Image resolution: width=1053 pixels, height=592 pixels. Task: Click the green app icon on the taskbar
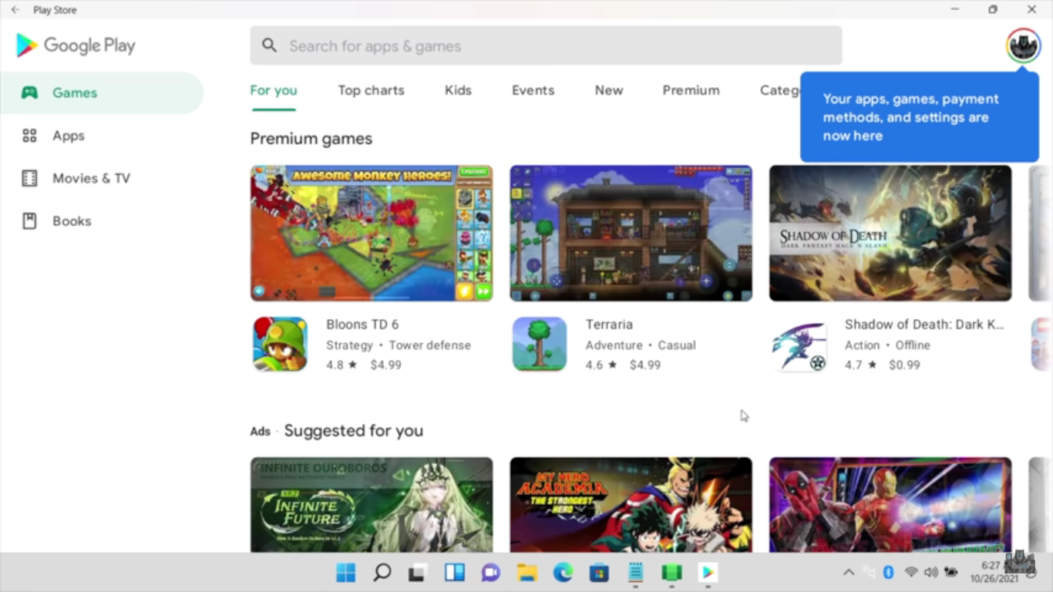click(x=671, y=573)
